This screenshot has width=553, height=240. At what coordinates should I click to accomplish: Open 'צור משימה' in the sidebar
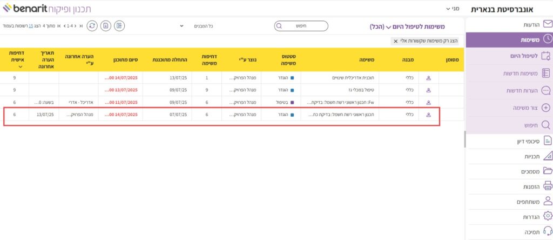pos(520,108)
